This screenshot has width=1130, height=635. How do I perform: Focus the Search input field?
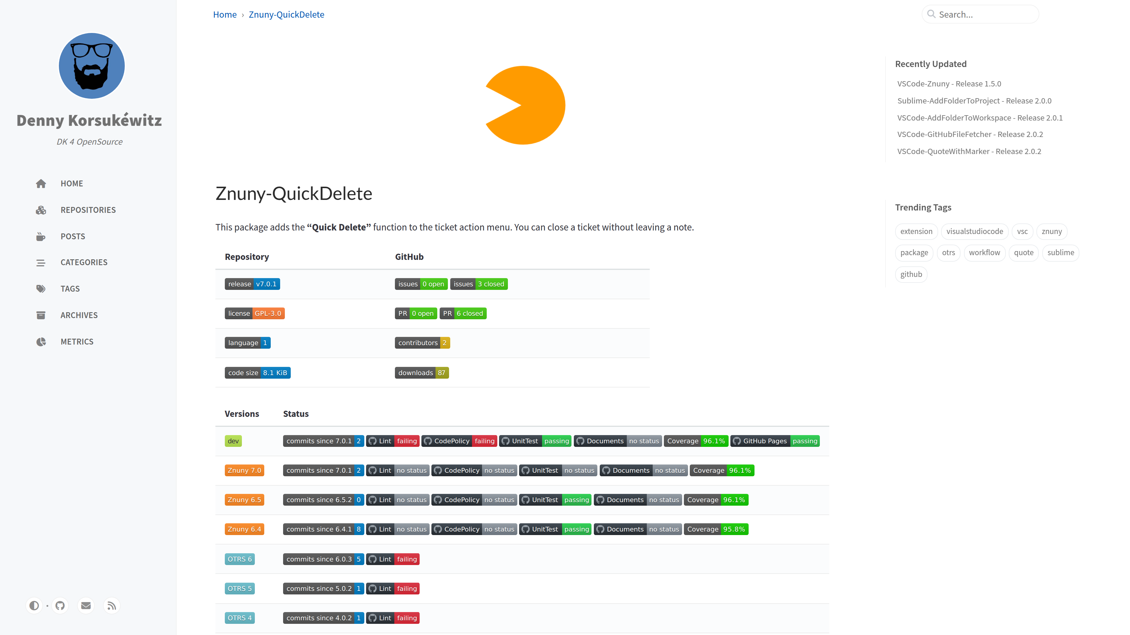click(x=981, y=14)
